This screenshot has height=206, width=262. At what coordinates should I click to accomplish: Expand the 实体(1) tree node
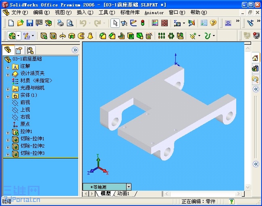8,97
